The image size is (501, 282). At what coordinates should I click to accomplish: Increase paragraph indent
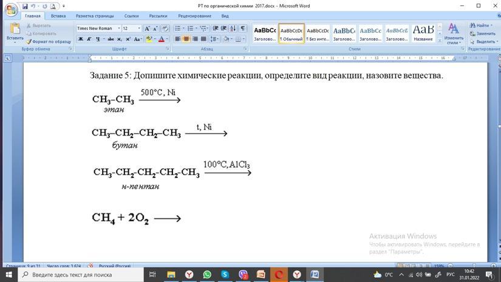(x=223, y=29)
